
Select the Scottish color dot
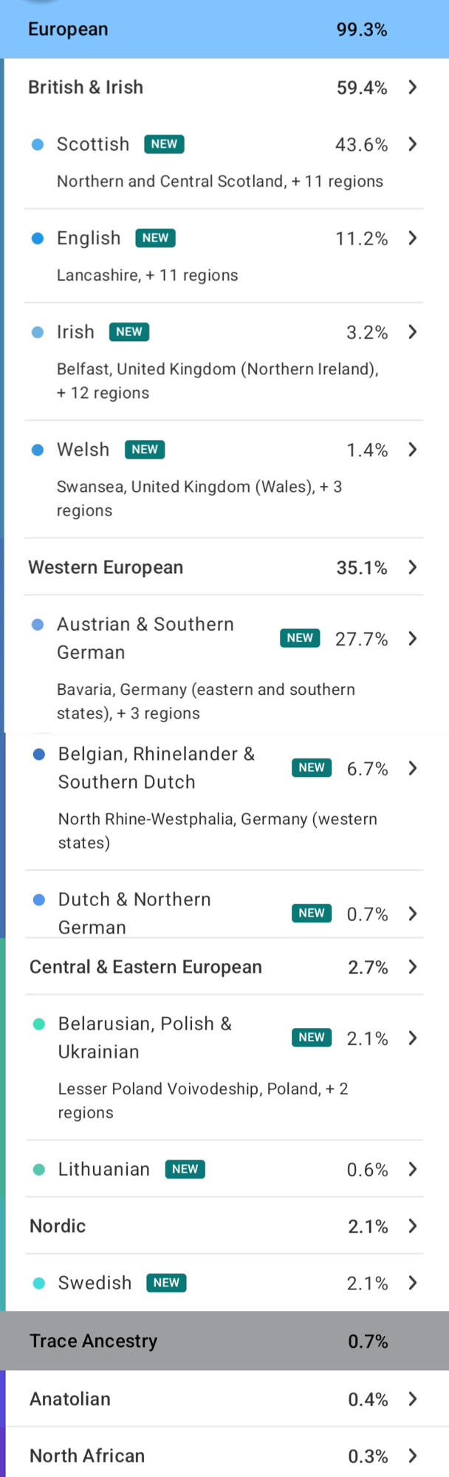38,144
